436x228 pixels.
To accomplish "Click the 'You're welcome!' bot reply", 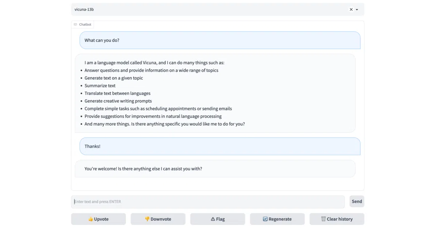I will tap(215, 169).
